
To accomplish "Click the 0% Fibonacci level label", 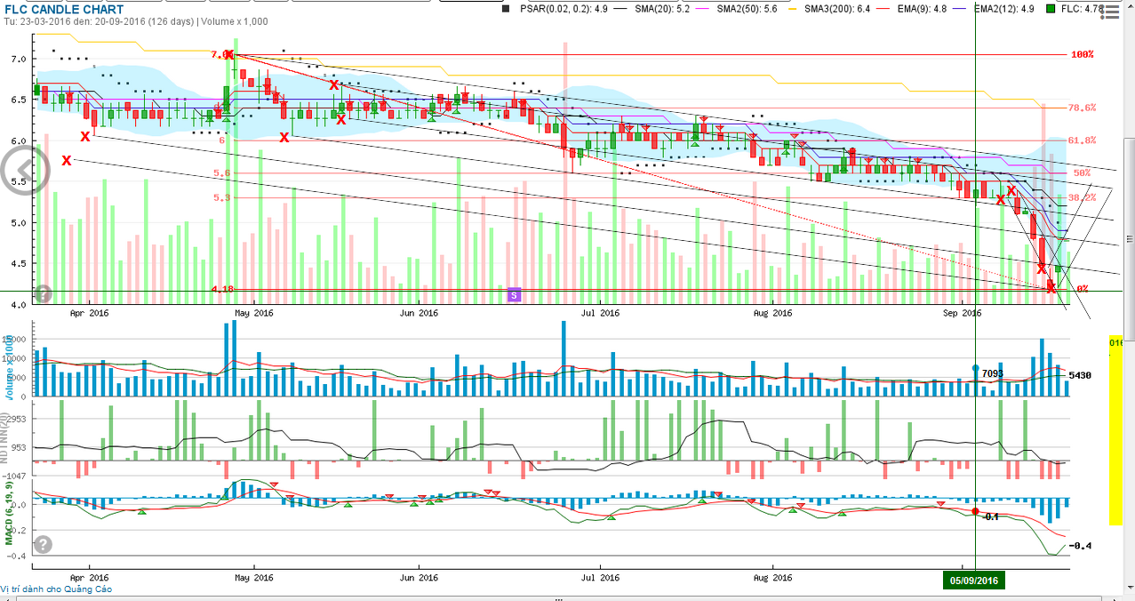I will point(1083,289).
